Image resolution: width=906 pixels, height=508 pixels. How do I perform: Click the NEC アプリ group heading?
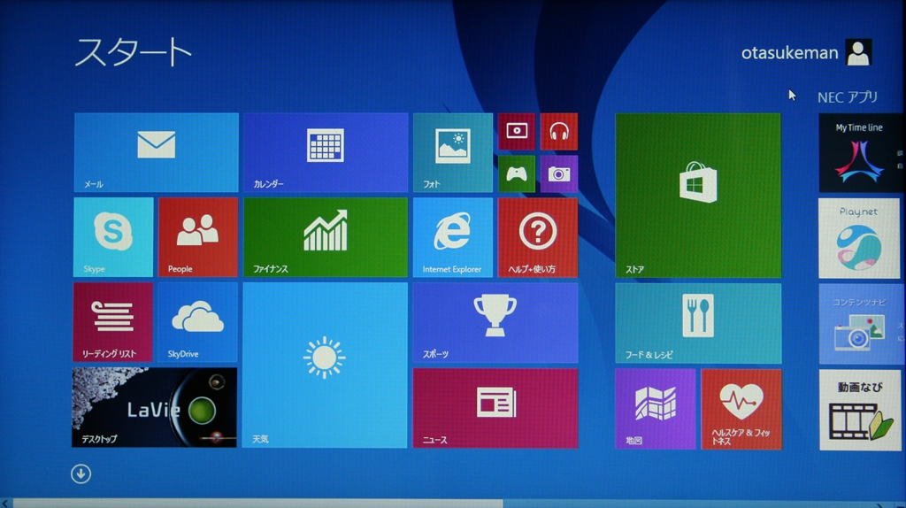click(x=848, y=97)
